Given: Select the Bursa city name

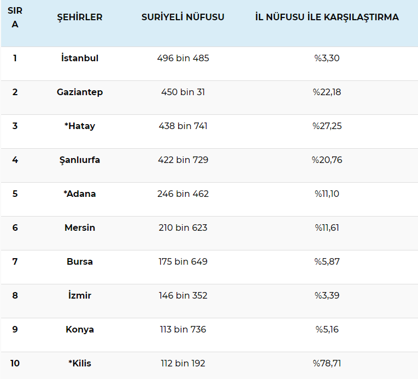Looking at the screenshot, I should tap(80, 261).
